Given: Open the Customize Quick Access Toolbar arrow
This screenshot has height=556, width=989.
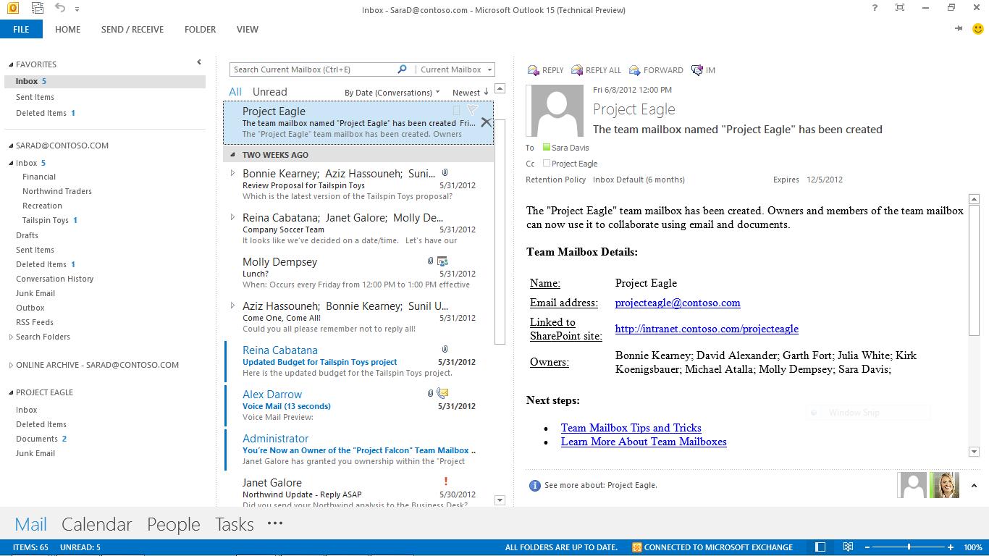Looking at the screenshot, I should (x=77, y=9).
